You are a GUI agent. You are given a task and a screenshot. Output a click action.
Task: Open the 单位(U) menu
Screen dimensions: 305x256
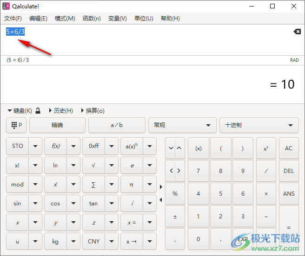point(144,19)
